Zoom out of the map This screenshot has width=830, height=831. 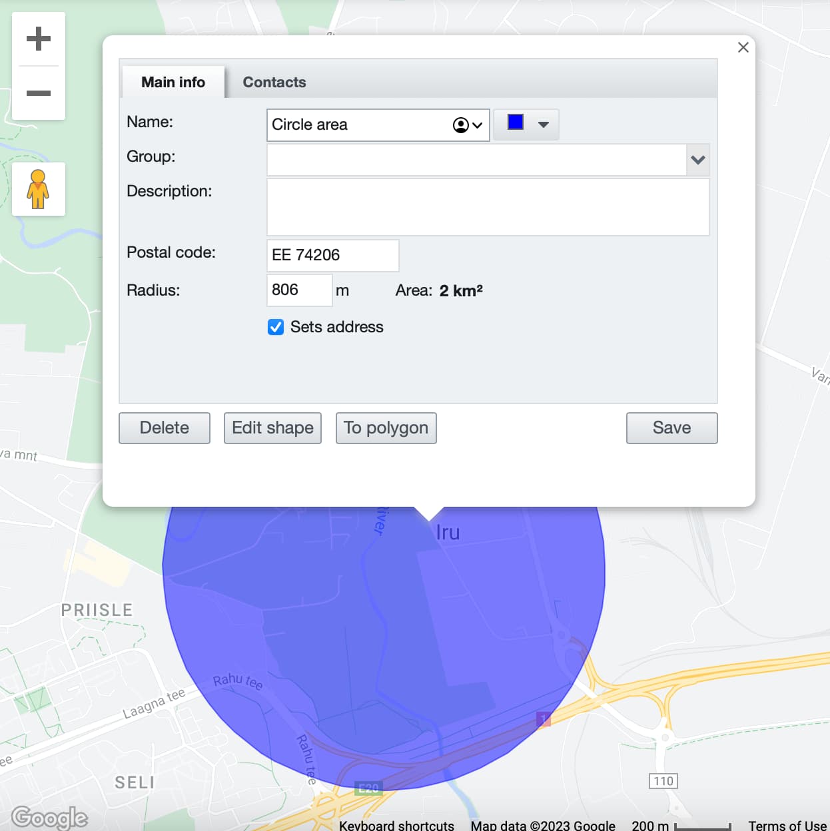[x=39, y=93]
